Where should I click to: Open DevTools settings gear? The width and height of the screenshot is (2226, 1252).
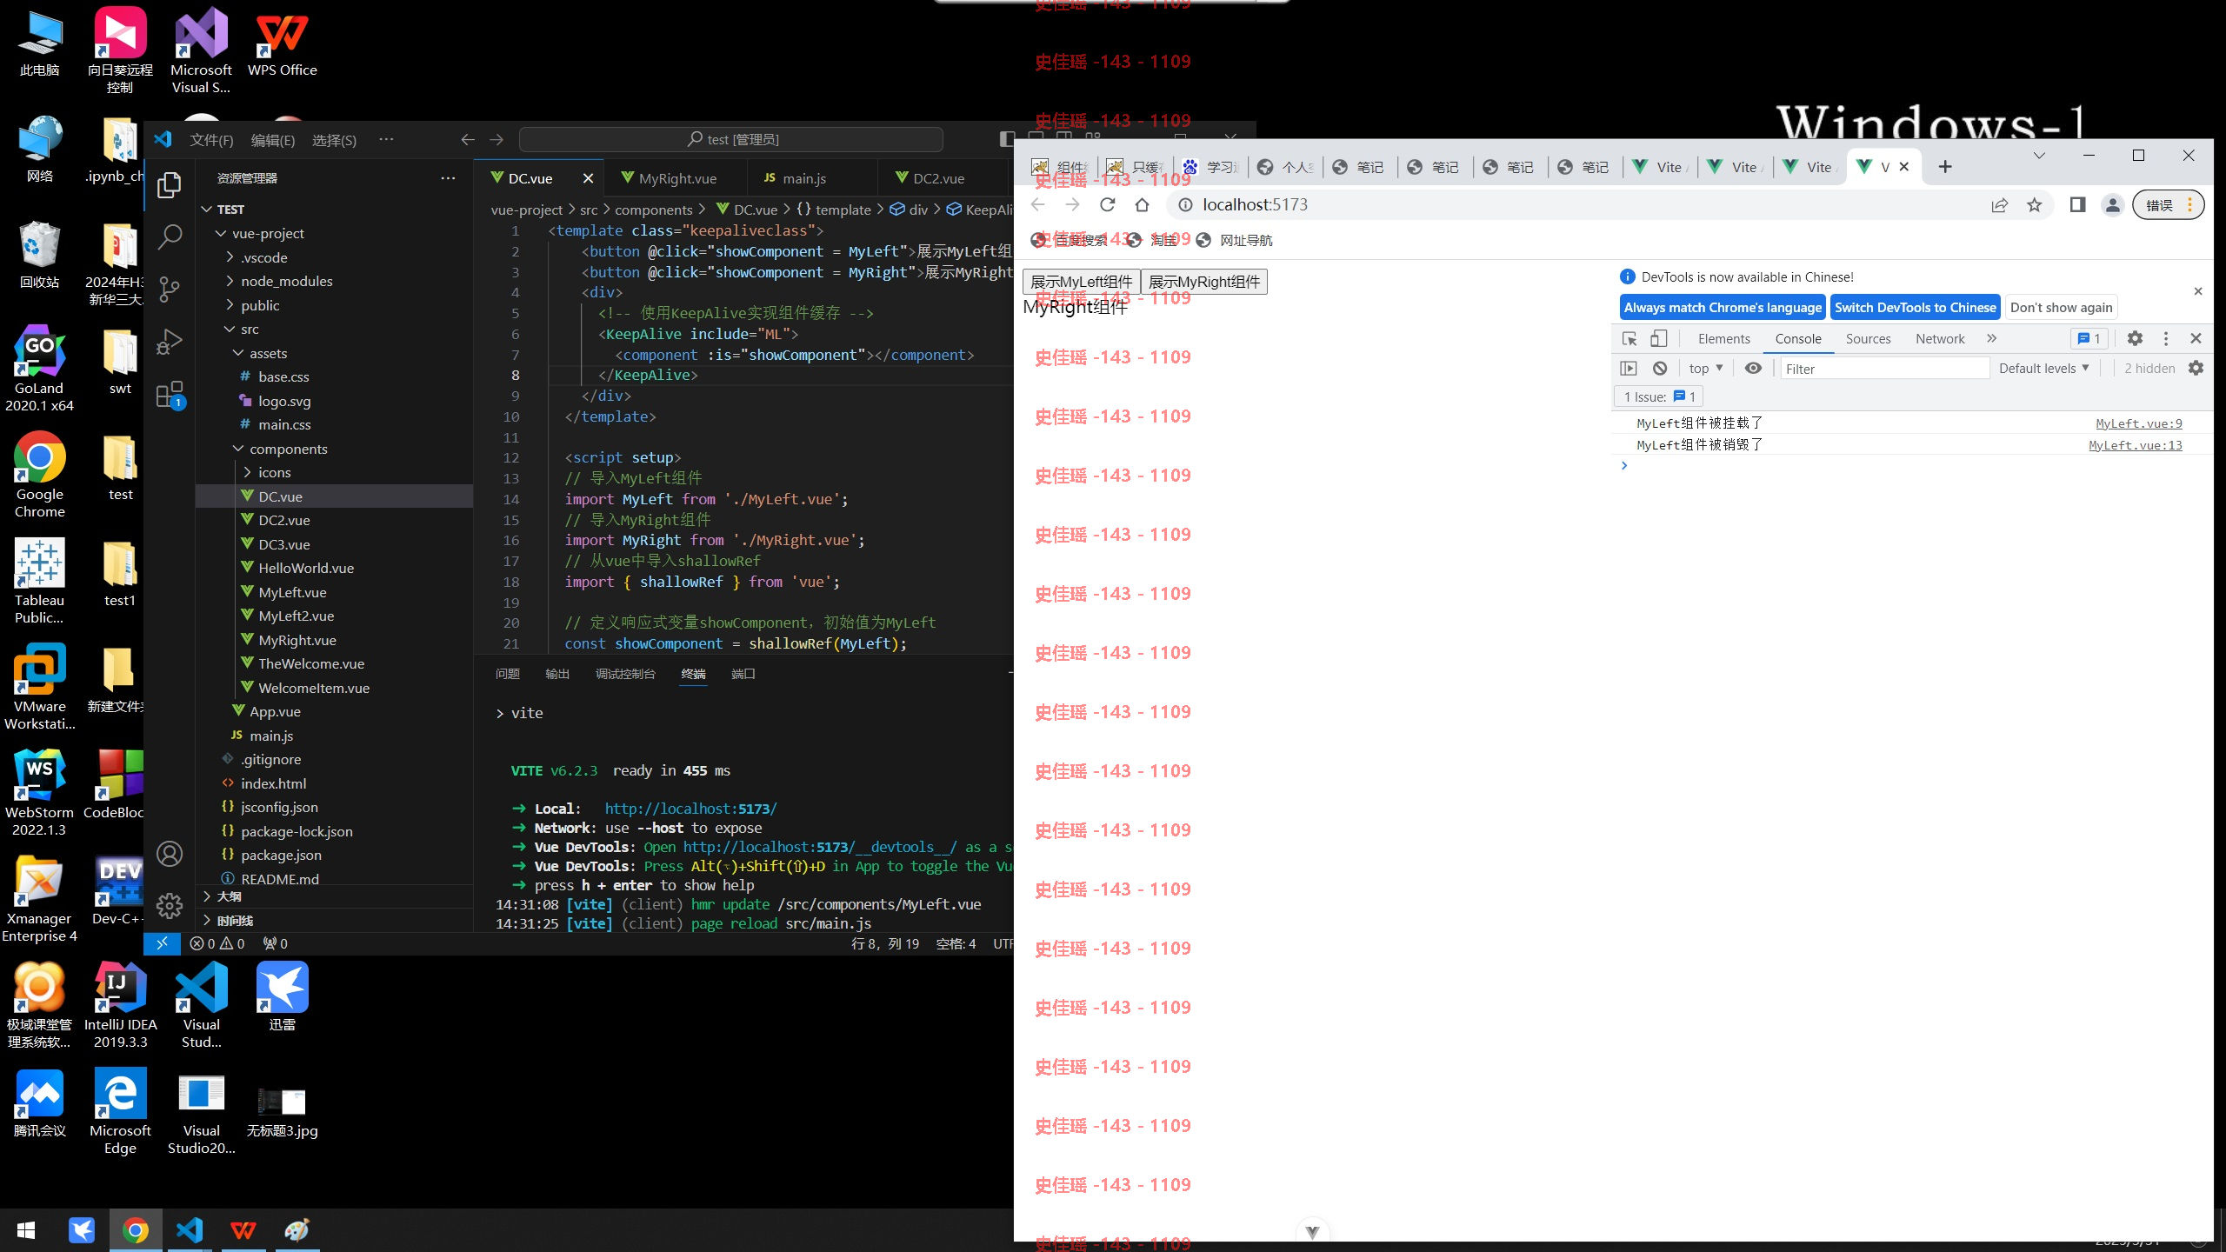coord(2135,338)
